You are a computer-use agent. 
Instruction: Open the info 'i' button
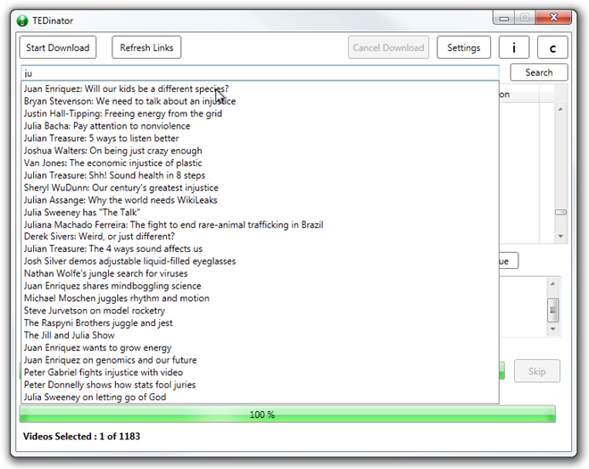[x=513, y=47]
